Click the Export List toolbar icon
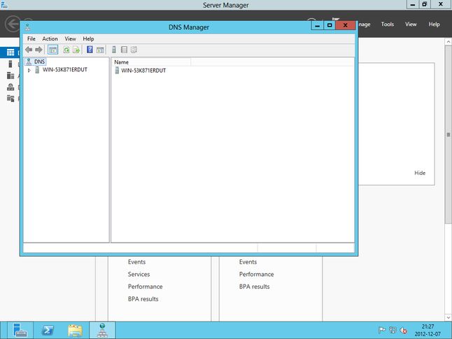This screenshot has width=452, height=339. tap(76, 50)
